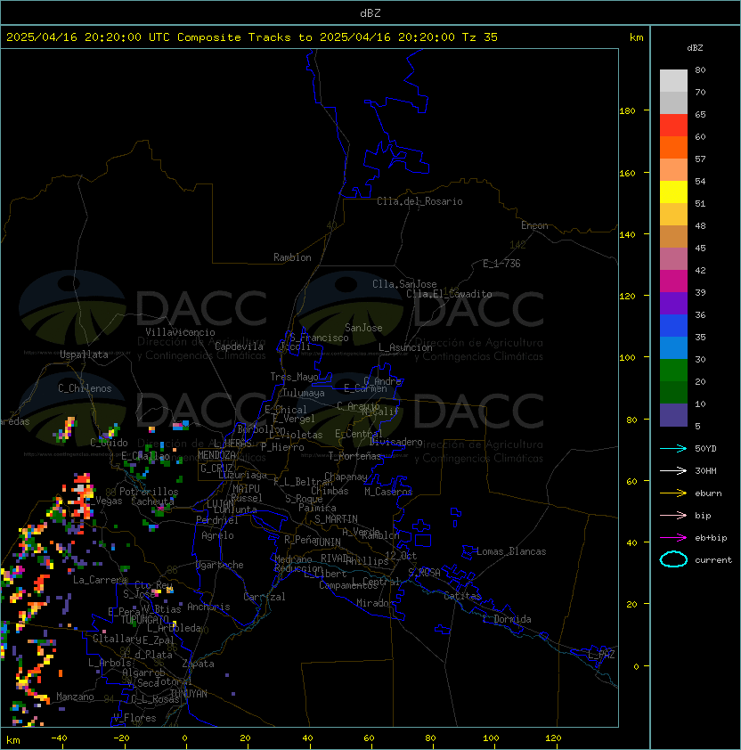Click the 'Clla.del_Rosario' place label
Screen dimensions: 741x750
point(419,201)
